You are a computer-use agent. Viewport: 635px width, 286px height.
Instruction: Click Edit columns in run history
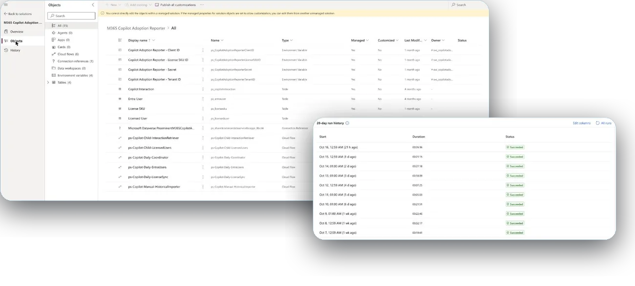coord(581,123)
